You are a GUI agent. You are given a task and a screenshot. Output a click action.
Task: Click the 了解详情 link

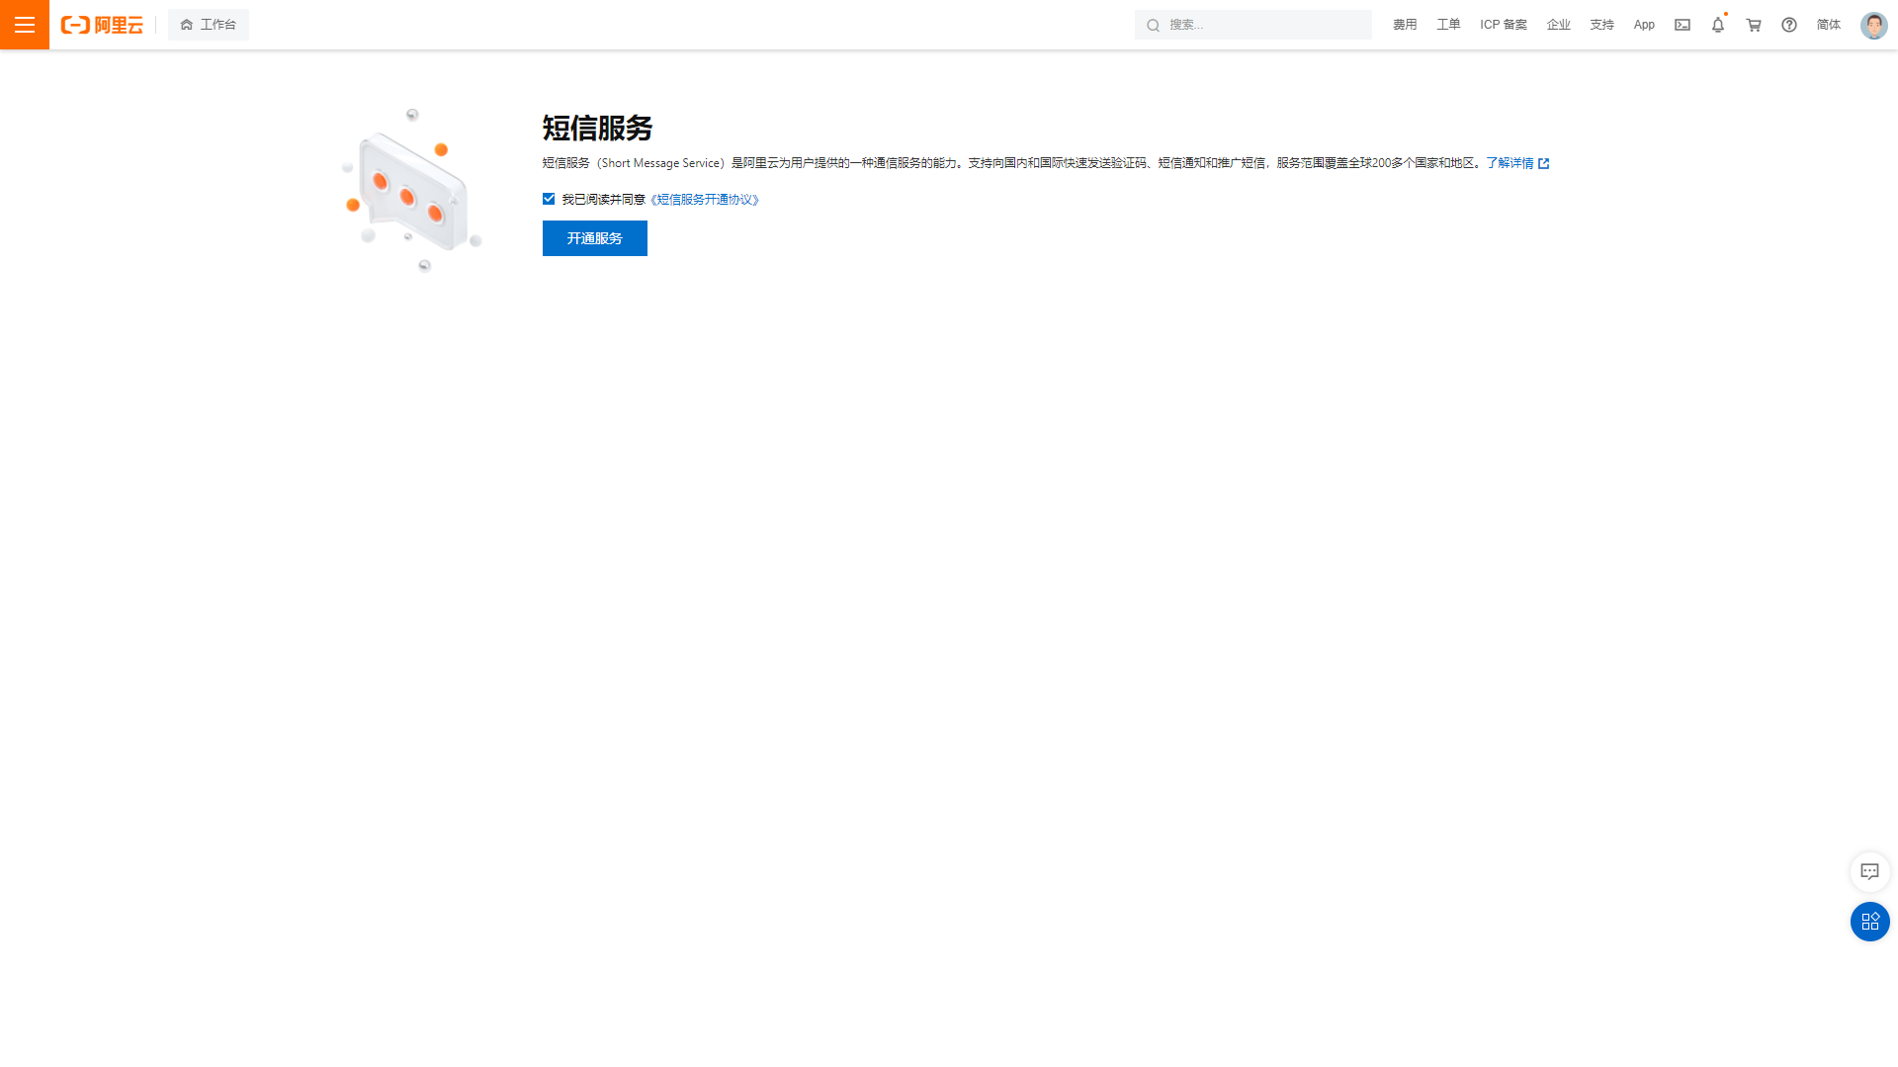pos(1510,163)
